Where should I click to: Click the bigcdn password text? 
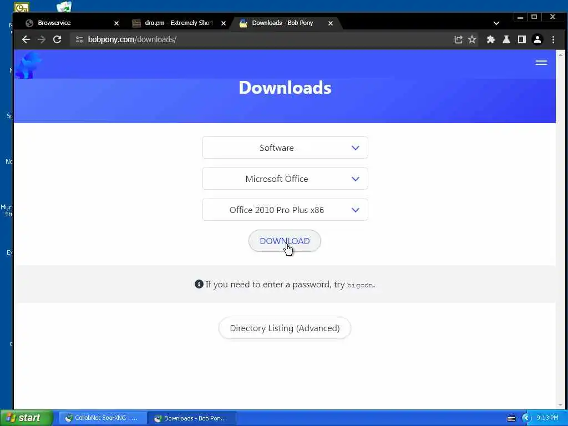point(360,285)
